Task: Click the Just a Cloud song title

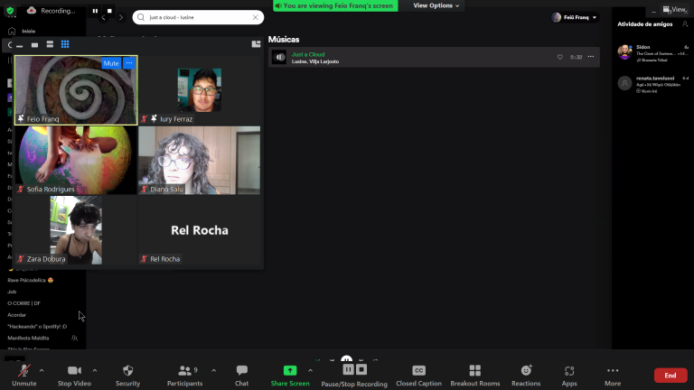Action: point(308,54)
